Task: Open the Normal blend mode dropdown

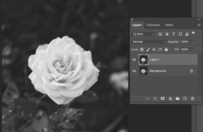Action: pos(149,42)
